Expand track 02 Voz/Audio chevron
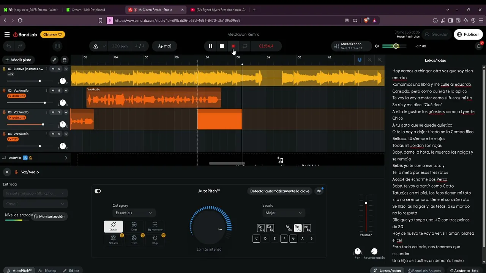The width and height of the screenshot is (486, 273). (66, 91)
